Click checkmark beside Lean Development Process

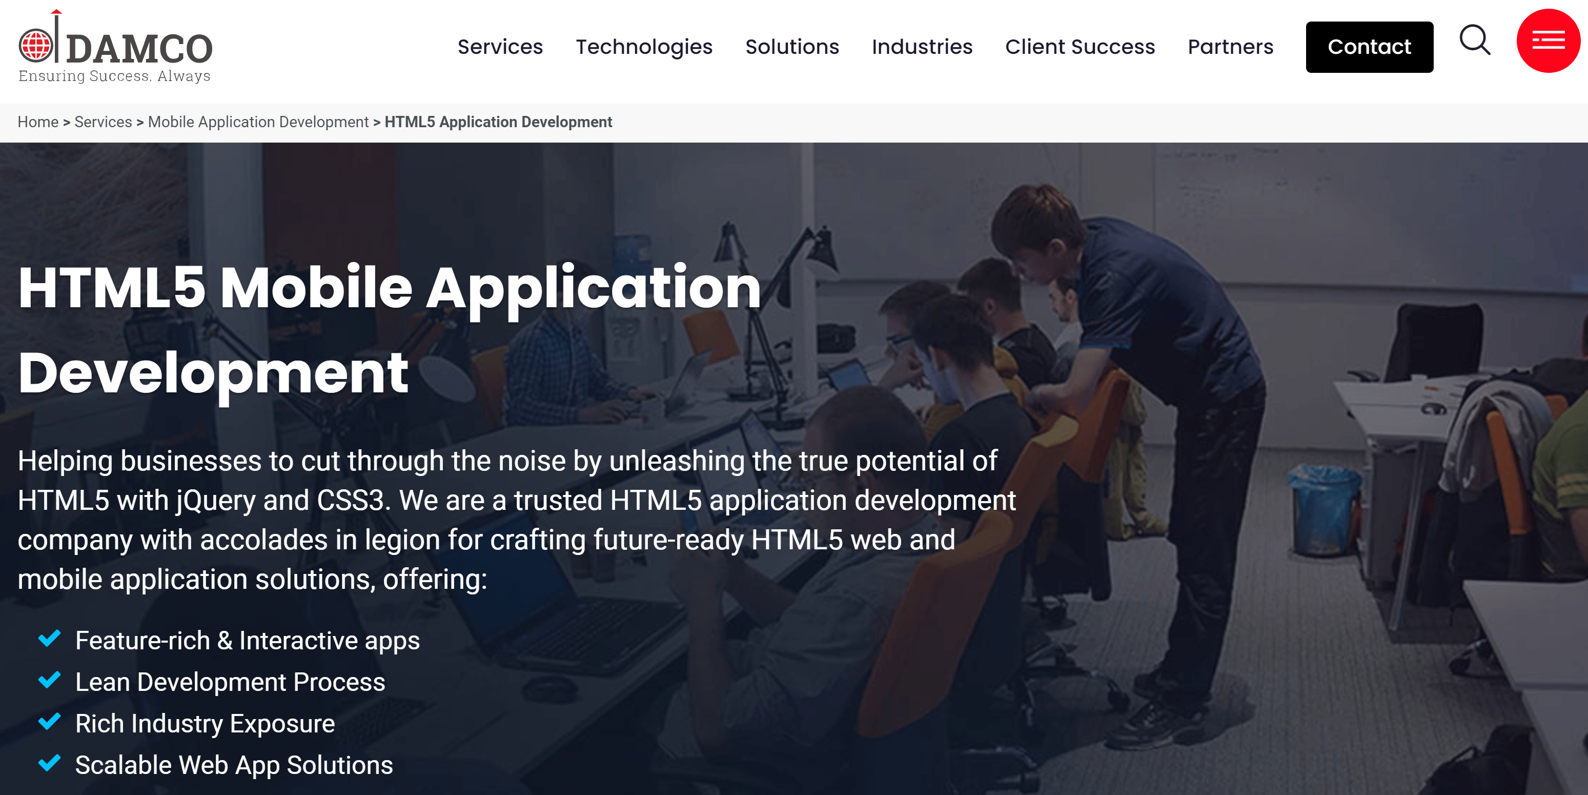(x=49, y=680)
